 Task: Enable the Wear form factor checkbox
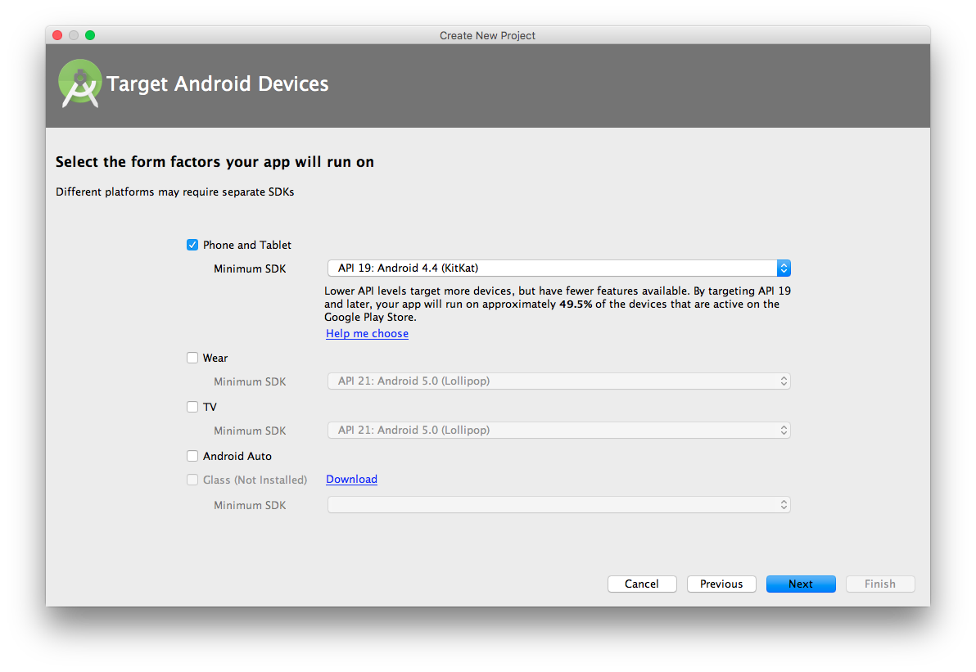point(192,358)
